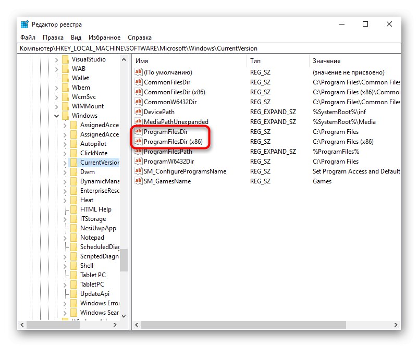Image resolution: width=418 pixels, height=347 pixels.
Task: Expand the Notepad tree node
Action: [x=65, y=238]
